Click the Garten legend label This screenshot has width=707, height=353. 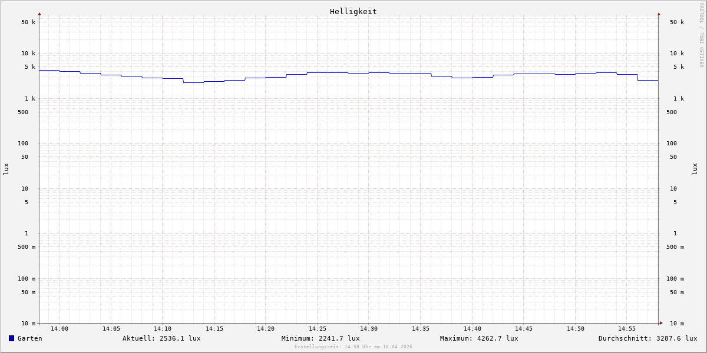(x=29, y=338)
